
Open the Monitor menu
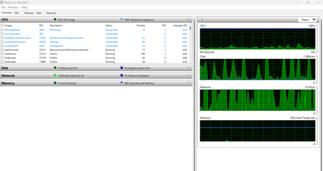(13, 7)
